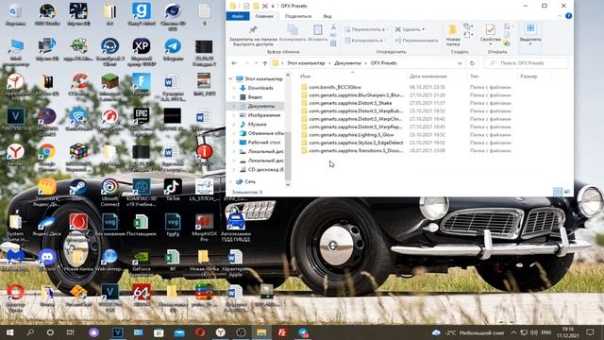Select the com.borisfx_BCC3Glow folder
The width and height of the screenshot is (604, 340).
click(335, 87)
